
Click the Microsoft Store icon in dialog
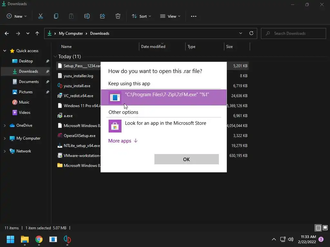tap(115, 126)
